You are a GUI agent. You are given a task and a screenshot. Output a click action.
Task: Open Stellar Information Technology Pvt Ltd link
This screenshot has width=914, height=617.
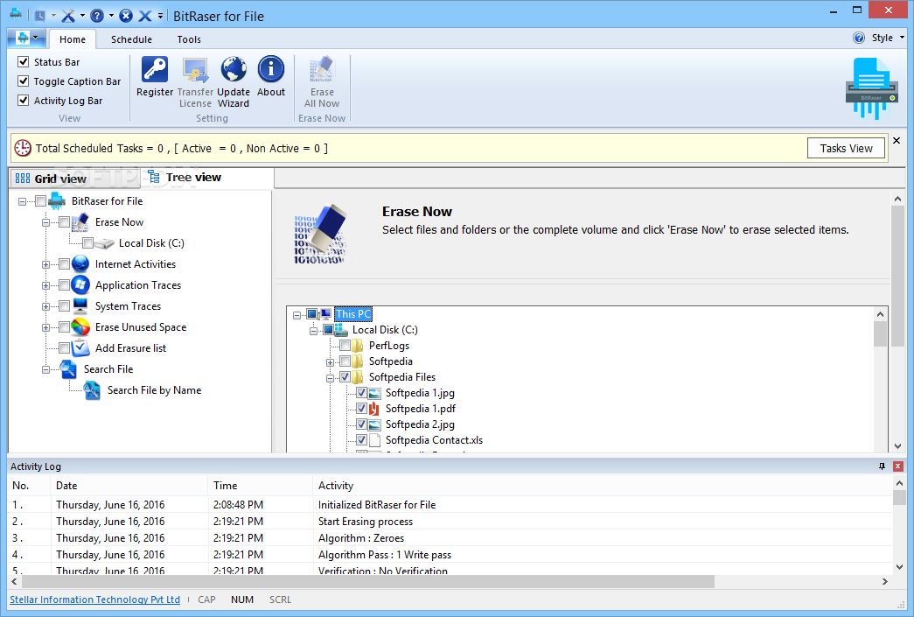click(x=95, y=599)
